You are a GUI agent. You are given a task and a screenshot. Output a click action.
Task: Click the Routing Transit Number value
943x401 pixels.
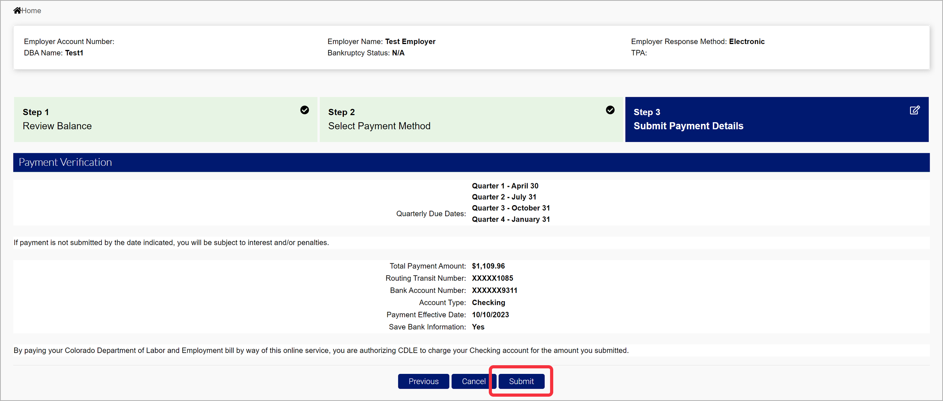click(x=493, y=278)
